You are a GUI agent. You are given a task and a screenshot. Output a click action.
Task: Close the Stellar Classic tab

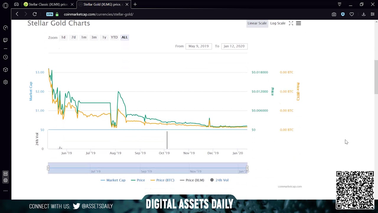click(x=72, y=4)
